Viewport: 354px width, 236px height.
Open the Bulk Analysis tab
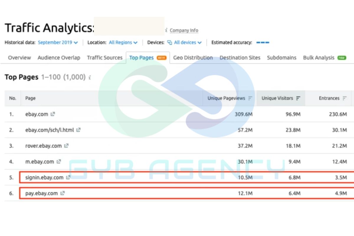point(324,58)
